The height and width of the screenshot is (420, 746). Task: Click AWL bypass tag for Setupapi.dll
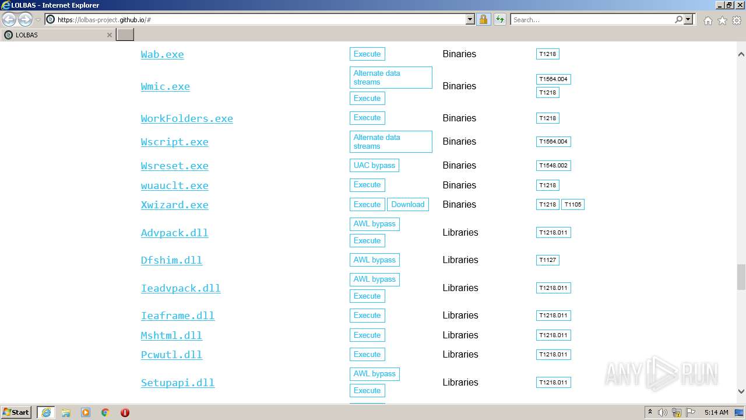(x=375, y=373)
